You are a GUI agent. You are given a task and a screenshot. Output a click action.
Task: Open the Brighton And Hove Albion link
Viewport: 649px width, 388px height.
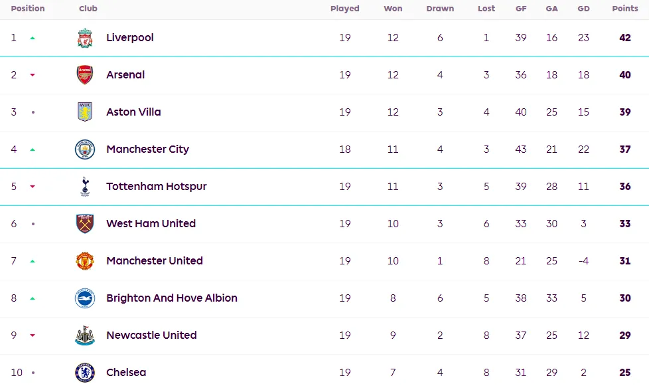(172, 298)
